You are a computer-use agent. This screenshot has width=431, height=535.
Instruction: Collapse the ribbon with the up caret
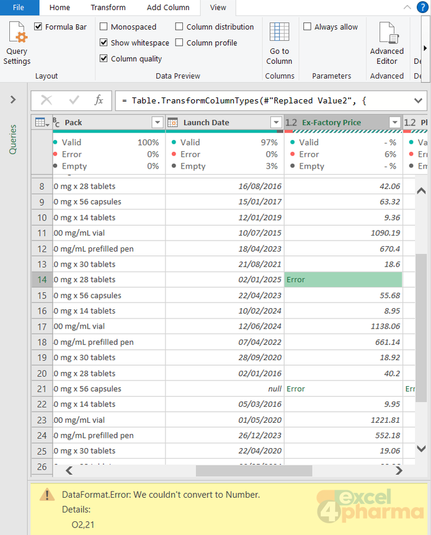pos(407,7)
